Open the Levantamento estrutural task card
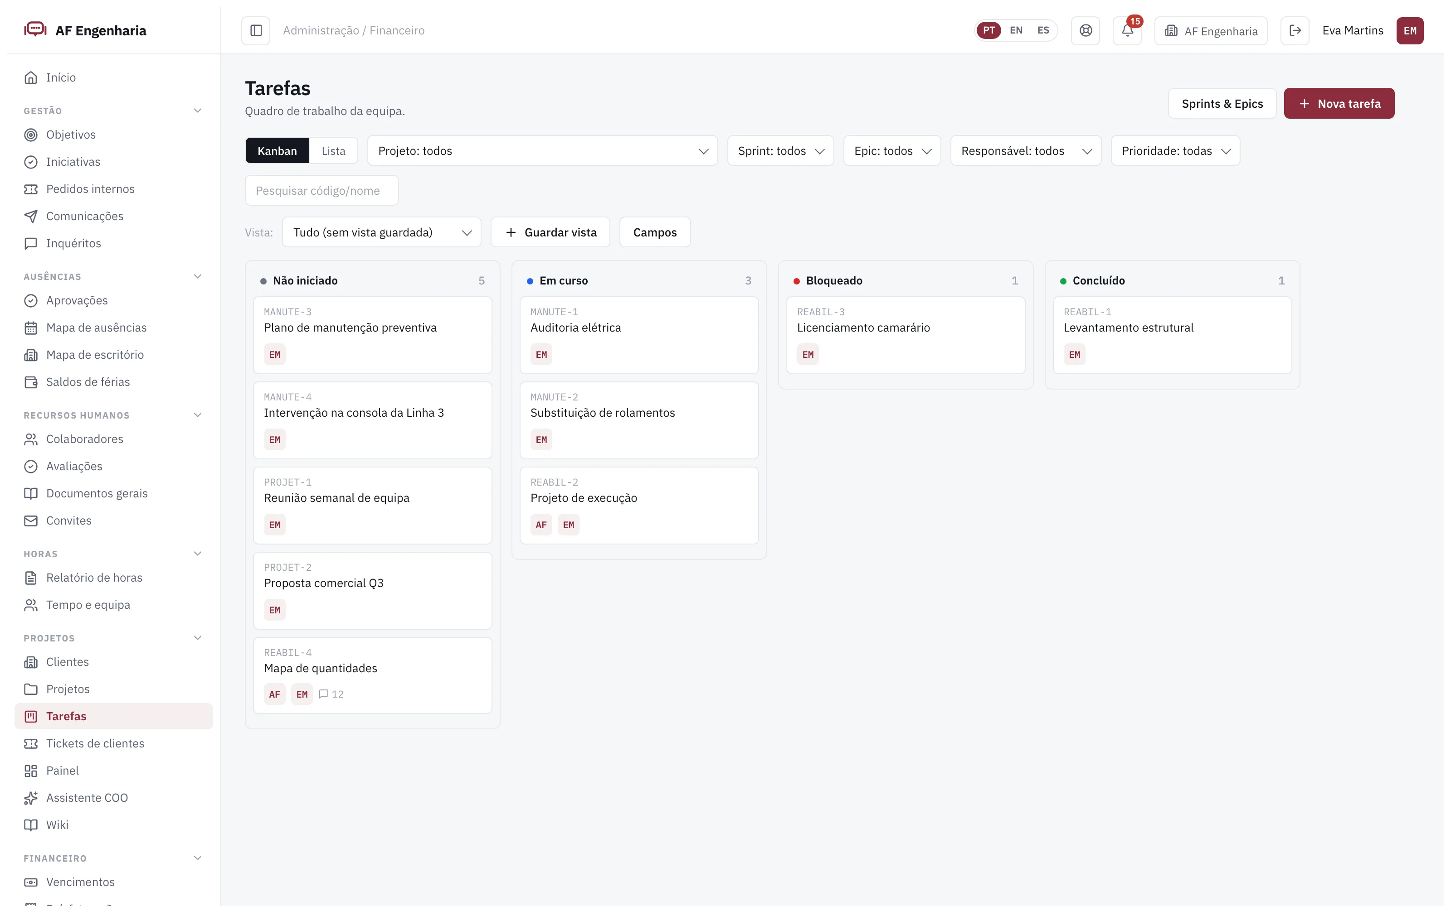Image resolution: width=1451 pixels, height=906 pixels. click(x=1172, y=336)
